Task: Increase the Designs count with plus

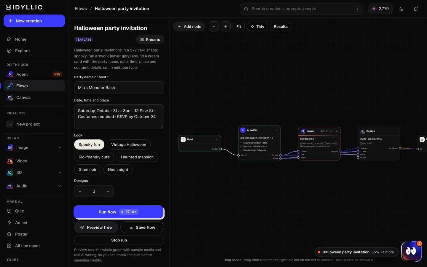Action: (x=108, y=191)
